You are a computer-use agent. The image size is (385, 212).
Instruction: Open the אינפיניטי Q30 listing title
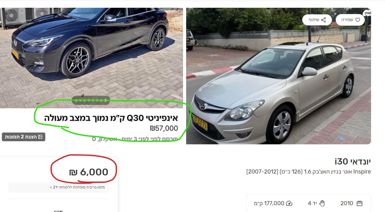(x=111, y=118)
